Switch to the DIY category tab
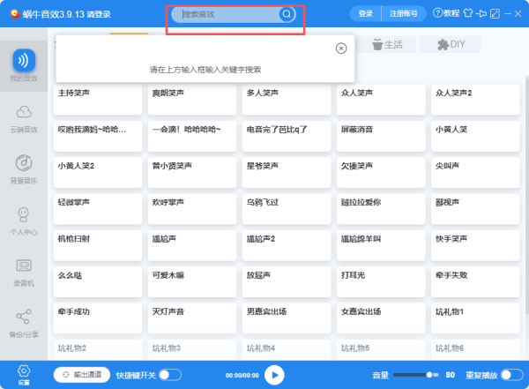The height and width of the screenshot is (389, 529). (450, 45)
